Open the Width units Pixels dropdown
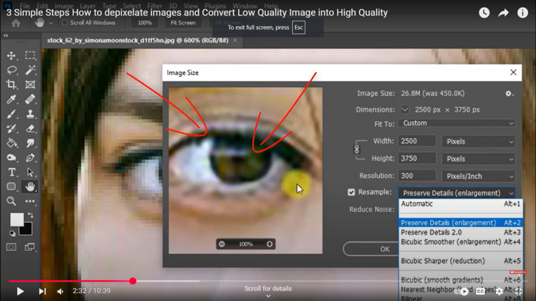The image size is (536, 301). coord(478,141)
